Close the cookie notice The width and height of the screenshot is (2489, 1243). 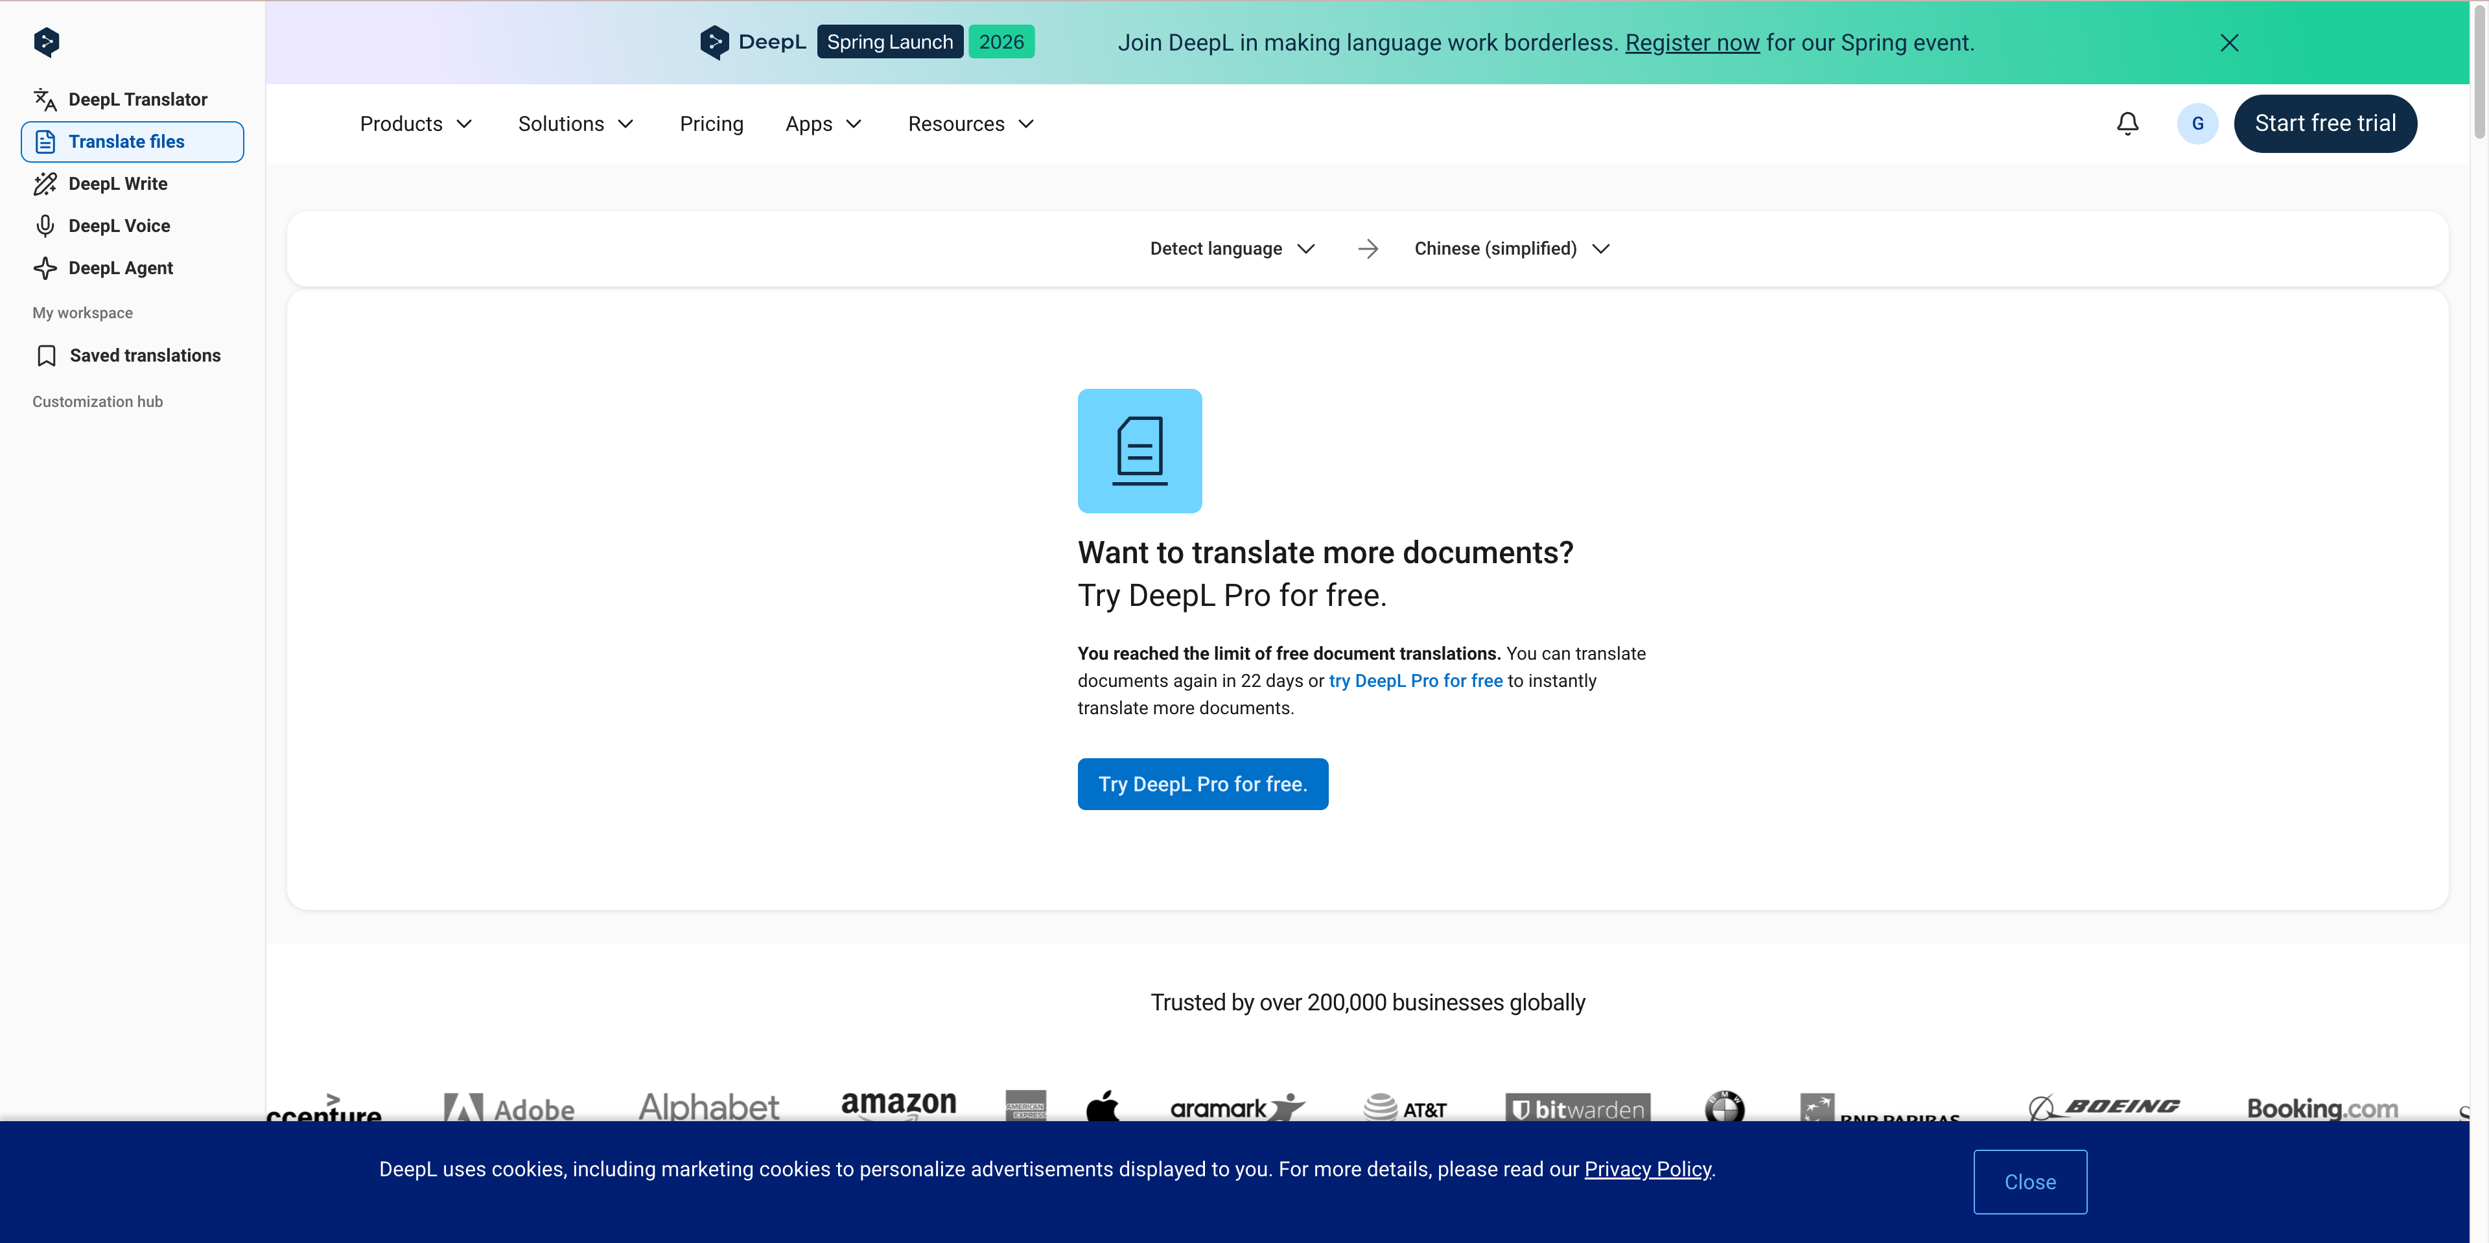pos(2029,1181)
